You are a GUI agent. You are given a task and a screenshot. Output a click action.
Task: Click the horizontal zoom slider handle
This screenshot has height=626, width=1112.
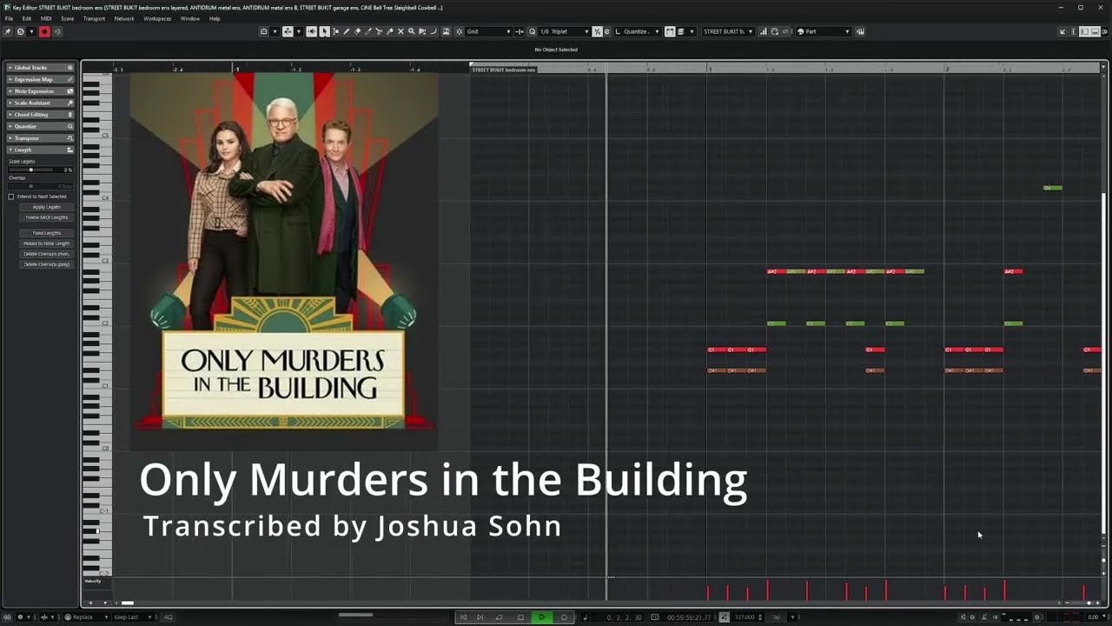1089,603
